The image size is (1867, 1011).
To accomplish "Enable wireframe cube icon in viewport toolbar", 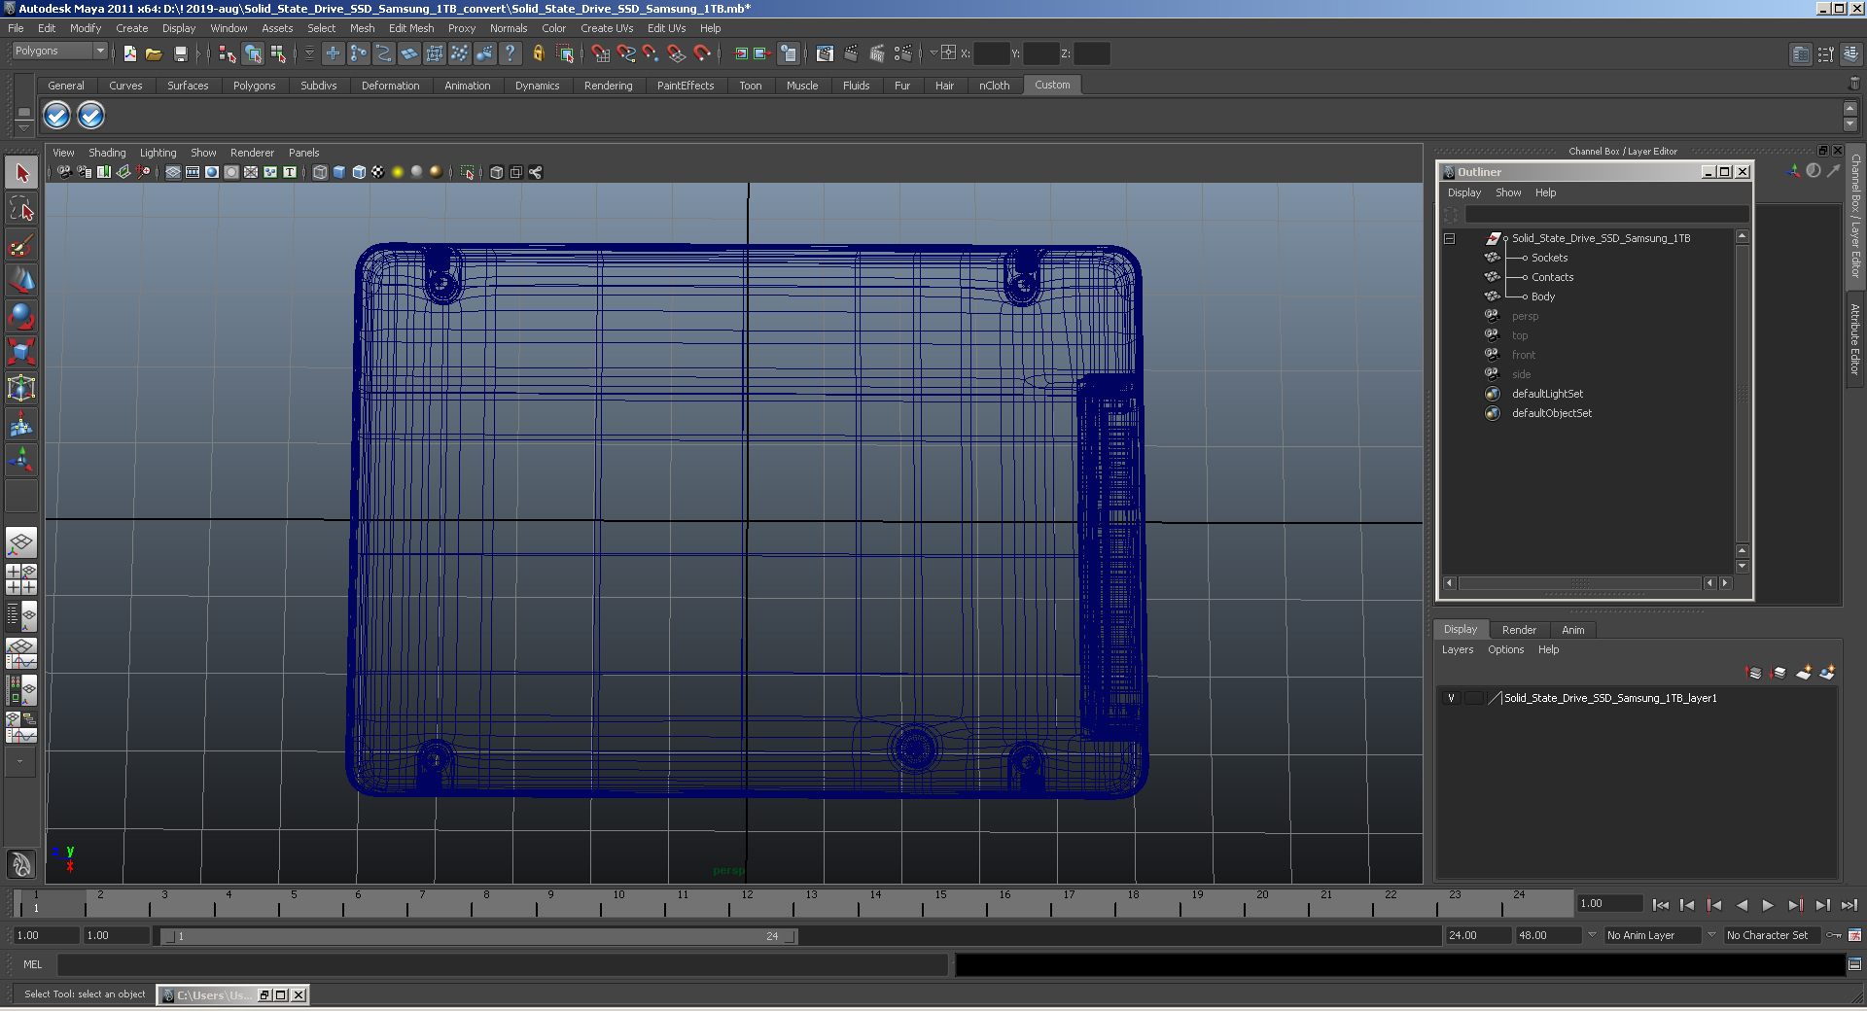I will coord(320,172).
